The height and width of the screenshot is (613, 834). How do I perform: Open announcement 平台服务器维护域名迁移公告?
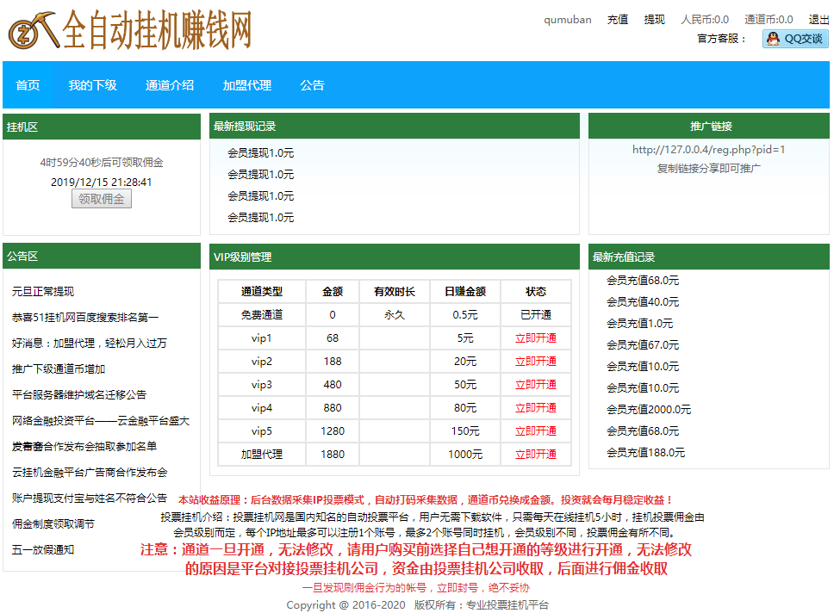pyautogui.click(x=79, y=394)
